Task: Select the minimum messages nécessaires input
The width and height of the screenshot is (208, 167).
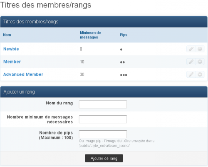Action: click(x=103, y=119)
